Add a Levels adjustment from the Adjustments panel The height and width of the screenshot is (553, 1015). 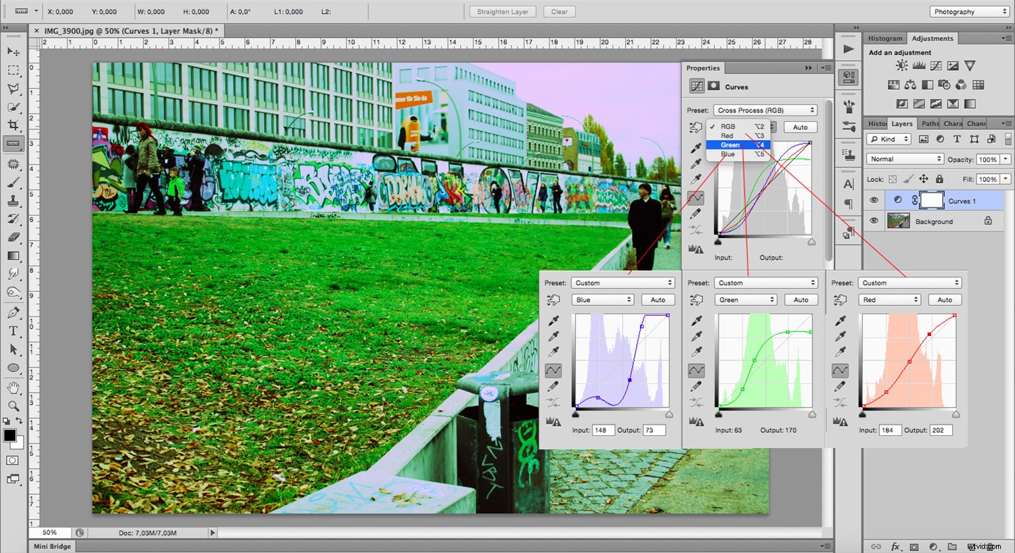click(918, 65)
